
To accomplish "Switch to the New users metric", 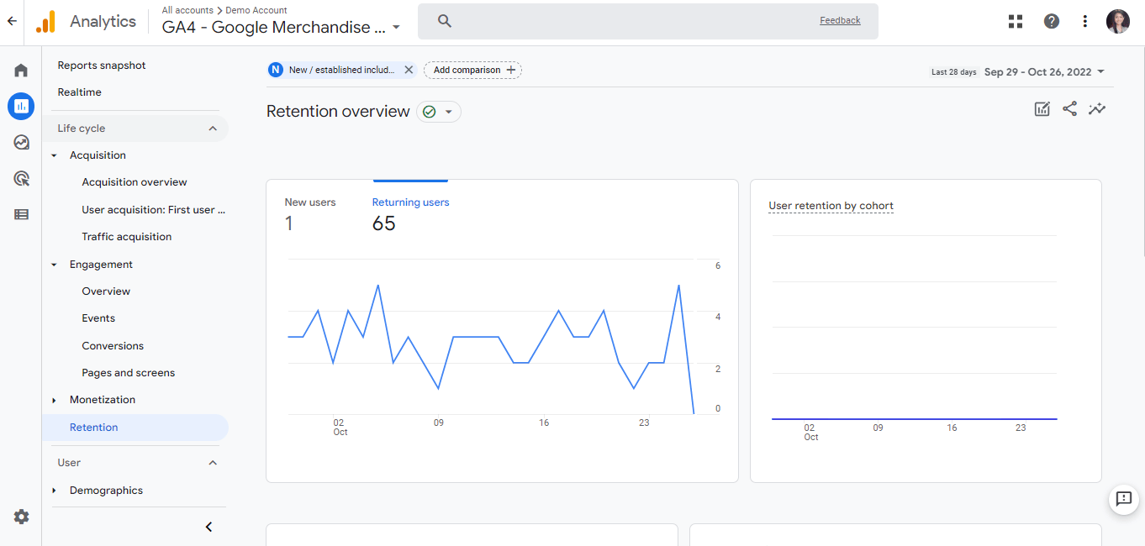I will pyautogui.click(x=309, y=202).
